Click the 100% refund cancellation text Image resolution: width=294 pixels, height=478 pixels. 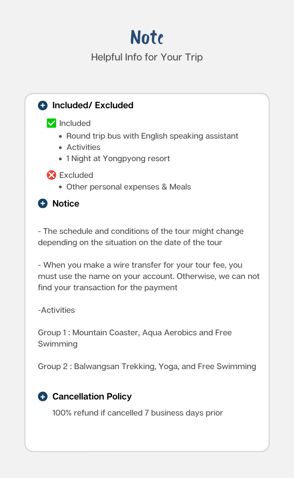(x=137, y=413)
